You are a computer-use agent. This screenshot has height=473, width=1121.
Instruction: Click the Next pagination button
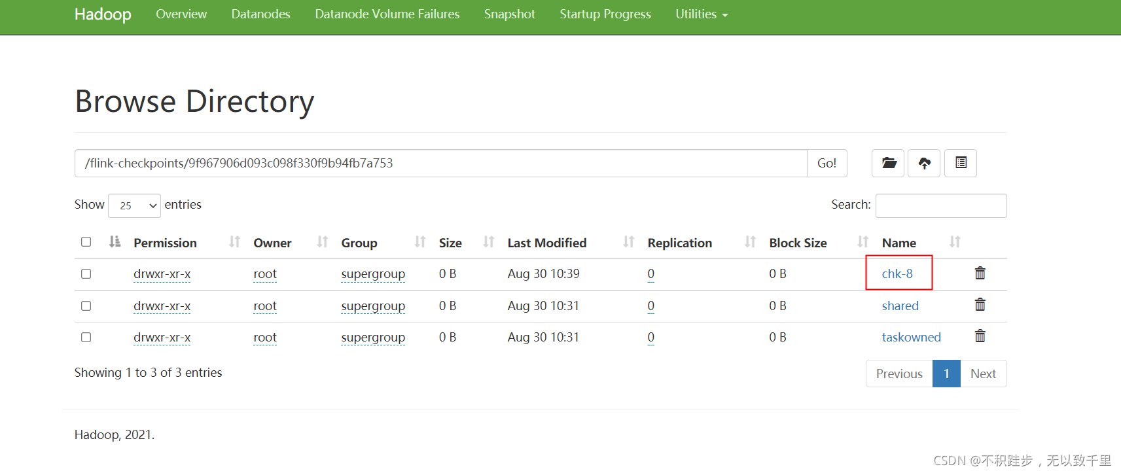coord(983,374)
